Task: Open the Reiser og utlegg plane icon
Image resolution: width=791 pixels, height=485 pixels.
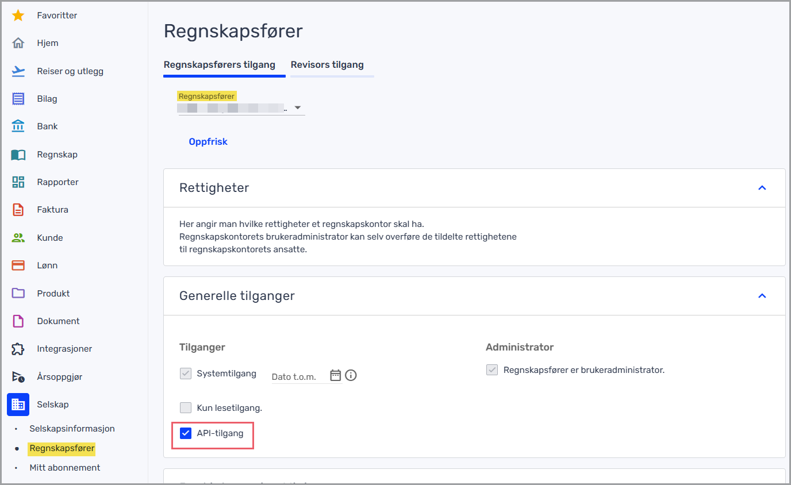Action: pyautogui.click(x=18, y=71)
